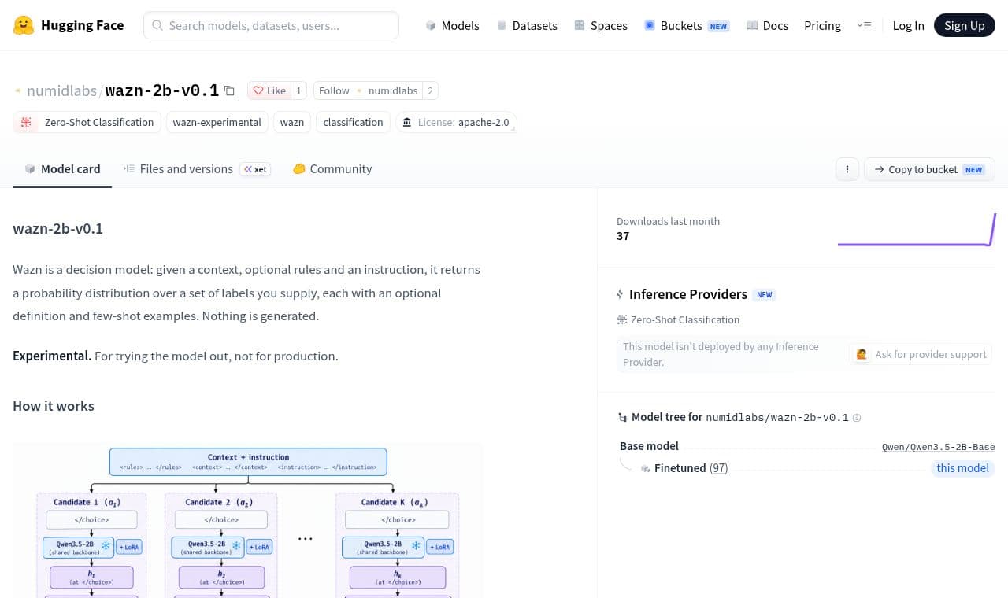1008x598 pixels.
Task: Open numidlabs follower count of 2
Action: tap(430, 90)
